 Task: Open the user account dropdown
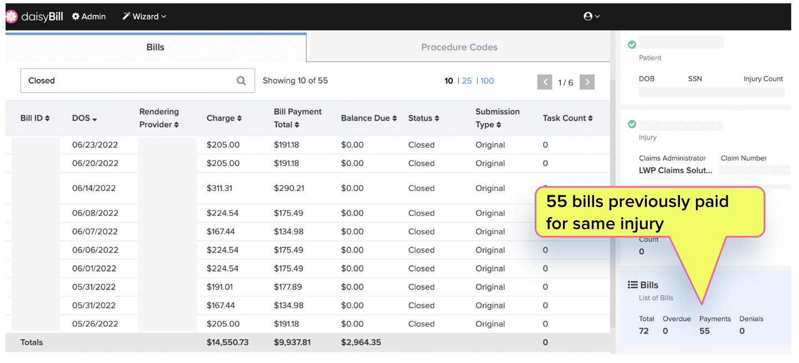[x=592, y=17]
